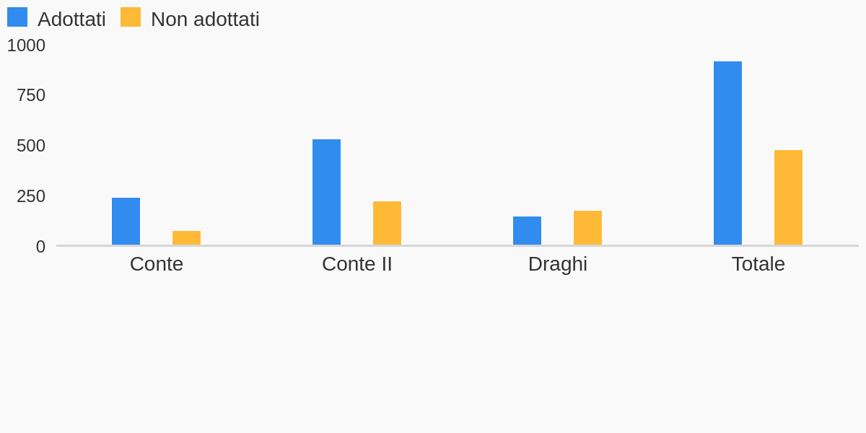866x433 pixels.
Task: Click the Draghi axis label
Action: (x=558, y=265)
